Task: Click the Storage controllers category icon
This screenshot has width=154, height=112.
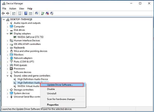Action: tap(11, 90)
